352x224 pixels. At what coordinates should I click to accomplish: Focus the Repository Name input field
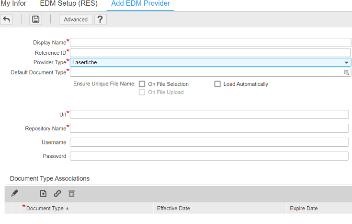click(209, 128)
